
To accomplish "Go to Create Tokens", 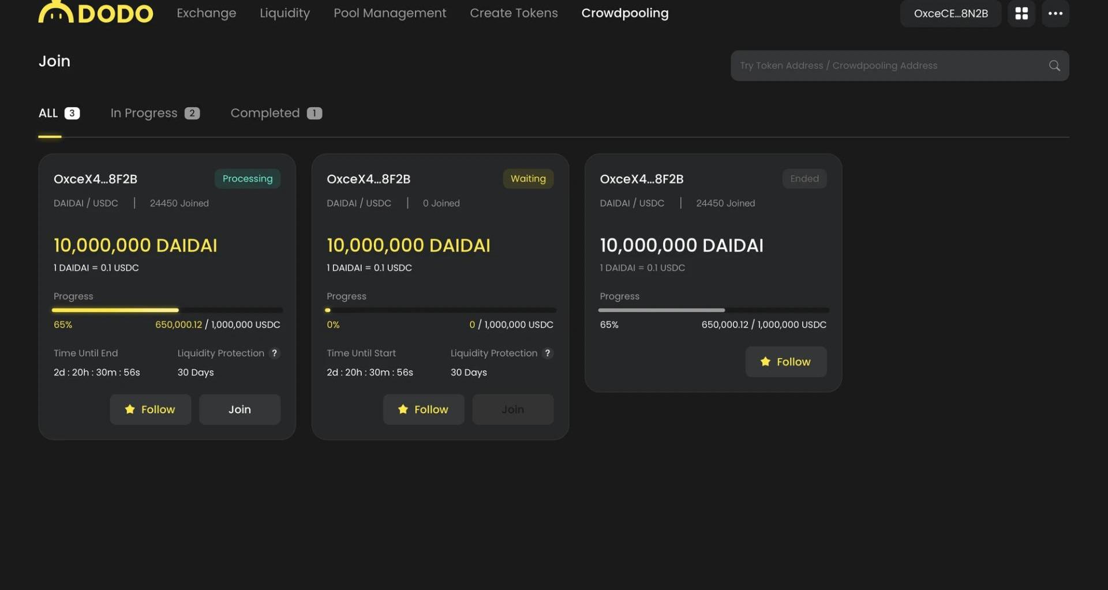I will tap(514, 13).
